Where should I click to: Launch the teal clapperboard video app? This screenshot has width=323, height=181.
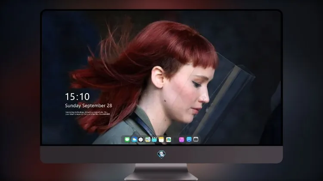(154, 140)
